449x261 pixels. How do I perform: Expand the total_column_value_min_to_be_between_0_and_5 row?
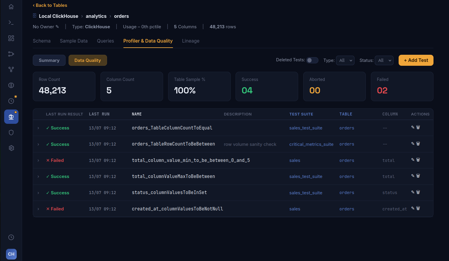[38, 160]
